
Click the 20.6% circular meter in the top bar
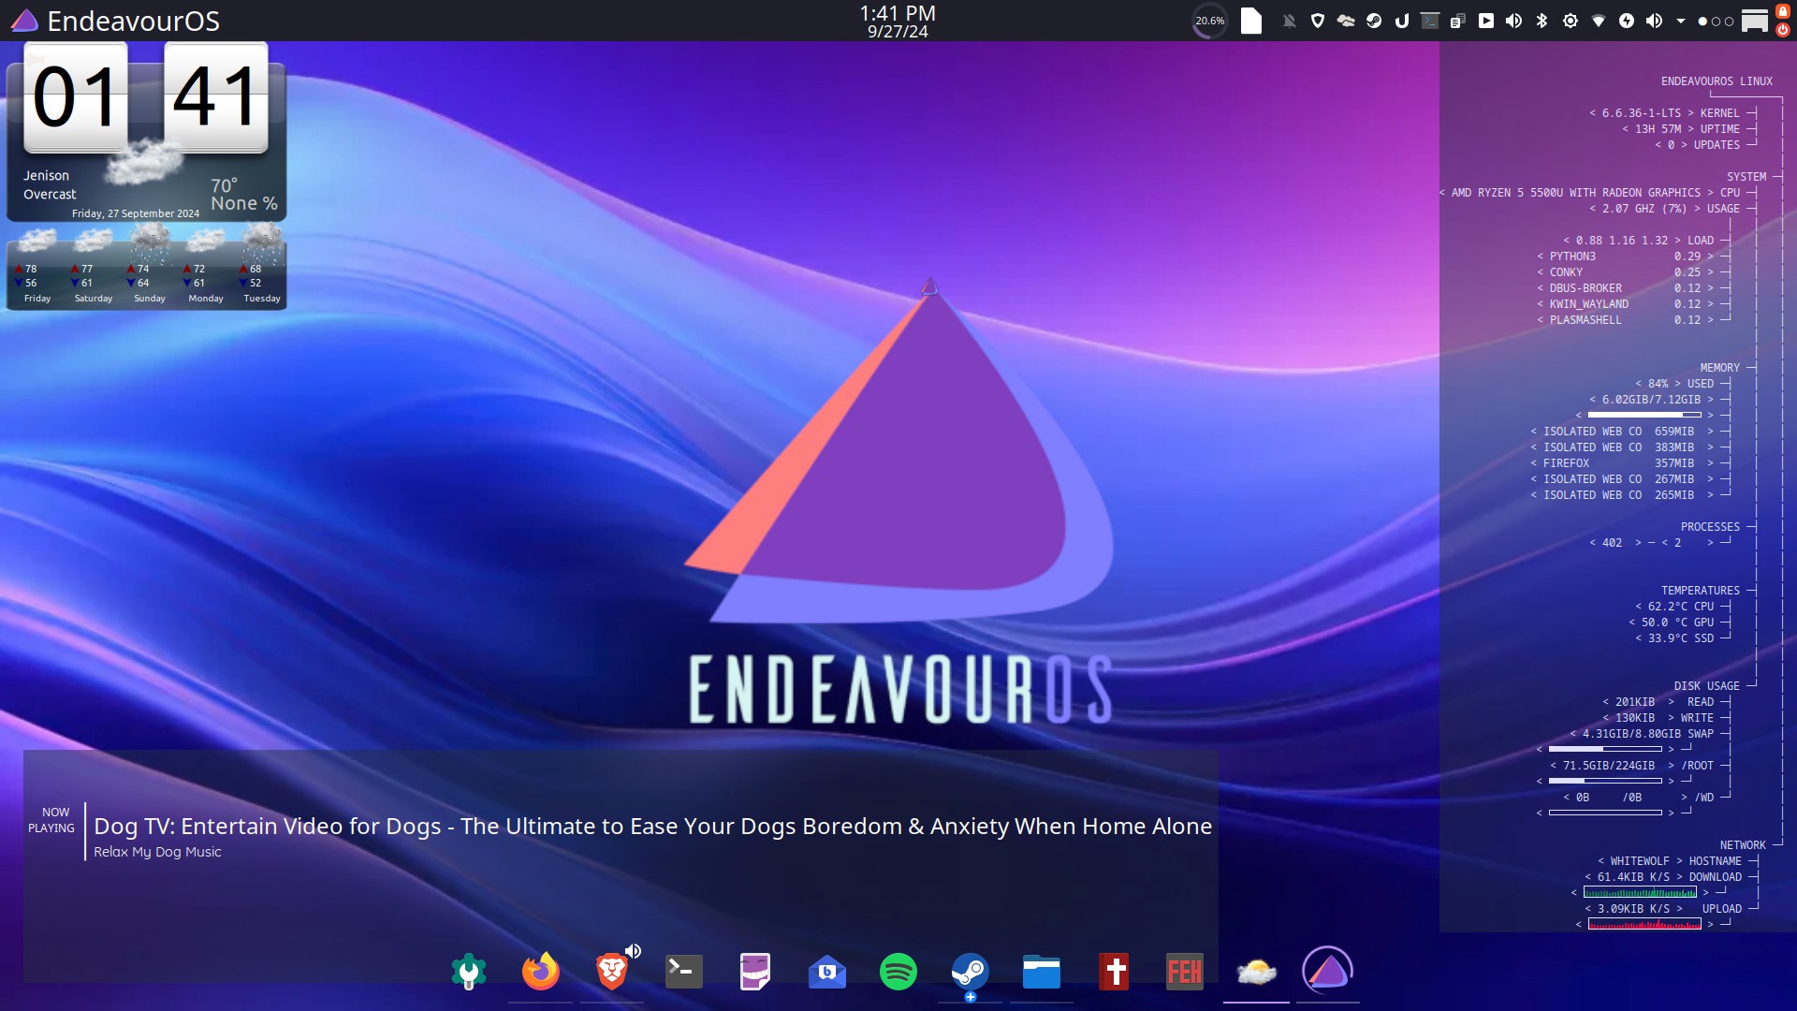pos(1208,20)
